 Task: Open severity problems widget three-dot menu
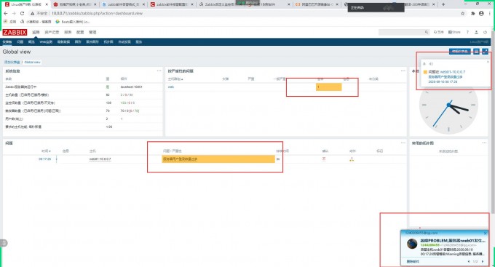pyautogui.click(x=403, y=71)
